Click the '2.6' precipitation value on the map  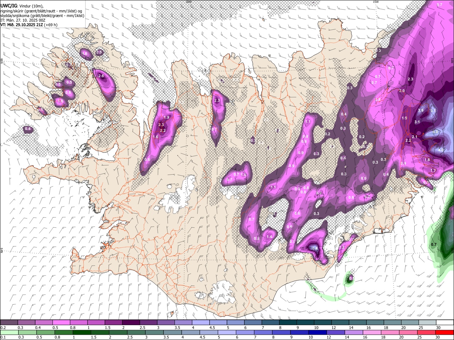[x=101, y=76]
